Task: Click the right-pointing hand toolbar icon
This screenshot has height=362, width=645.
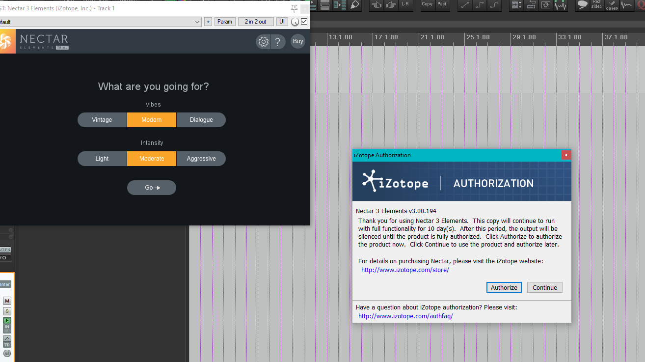Action: pyautogui.click(x=391, y=5)
